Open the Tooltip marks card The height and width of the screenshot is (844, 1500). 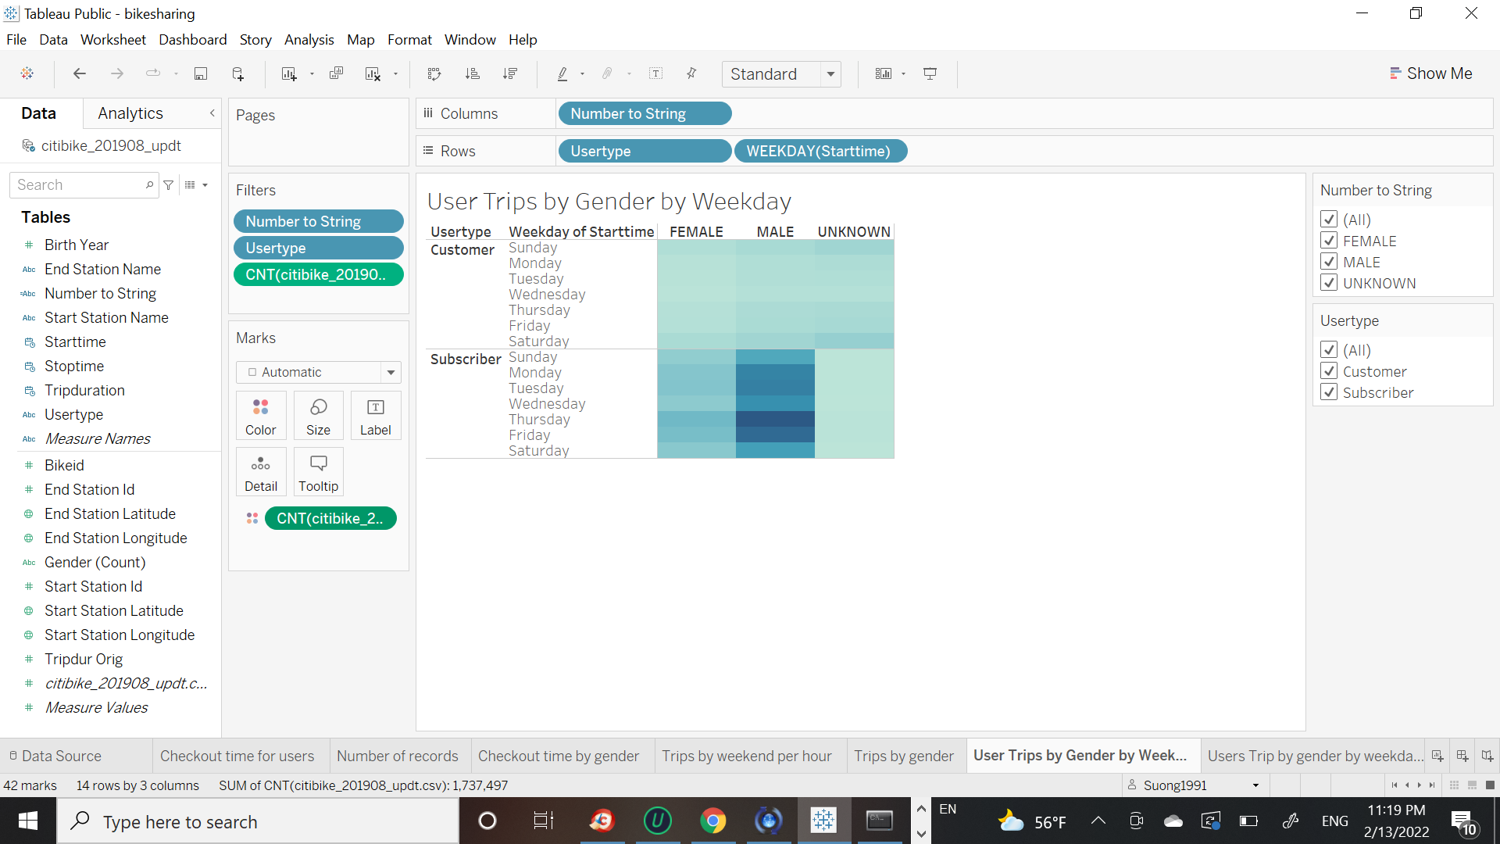(x=318, y=472)
